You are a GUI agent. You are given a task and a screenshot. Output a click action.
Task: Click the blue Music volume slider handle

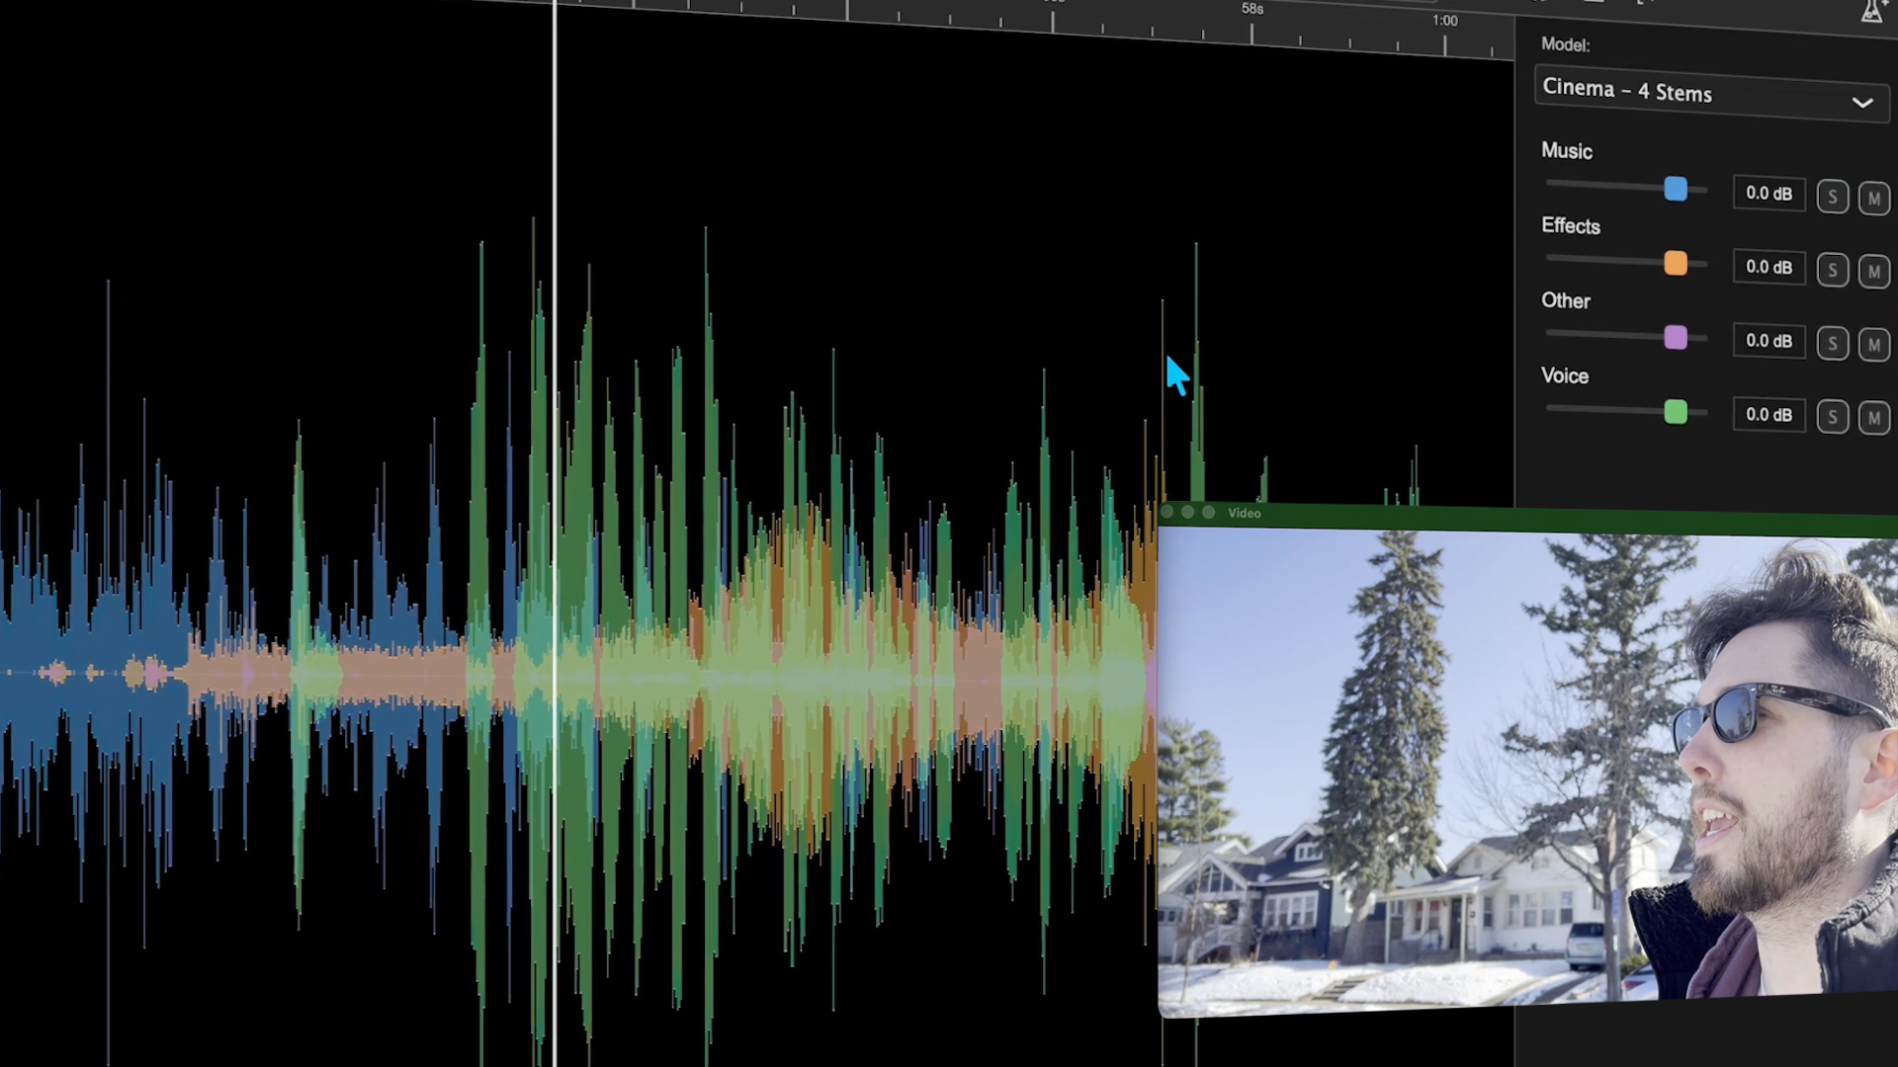[1675, 189]
